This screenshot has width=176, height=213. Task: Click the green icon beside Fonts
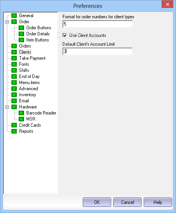14,64
